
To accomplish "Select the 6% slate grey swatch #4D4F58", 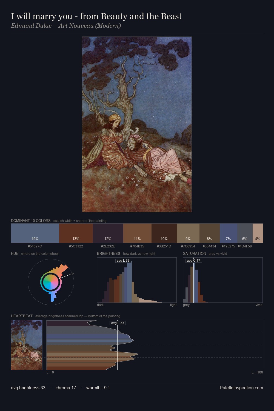I will point(245,233).
